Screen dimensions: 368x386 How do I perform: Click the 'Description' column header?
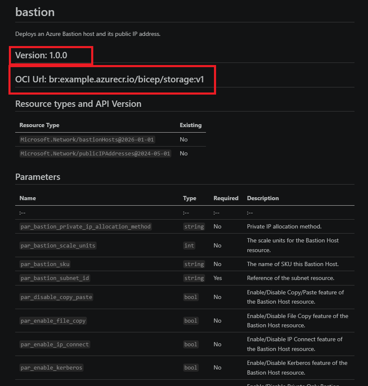pos(263,198)
